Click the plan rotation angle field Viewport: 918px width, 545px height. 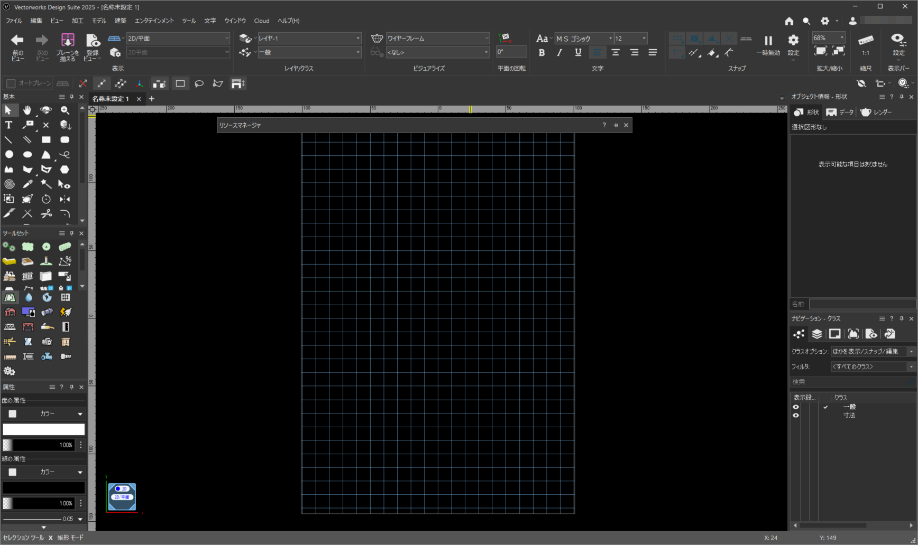pos(511,52)
